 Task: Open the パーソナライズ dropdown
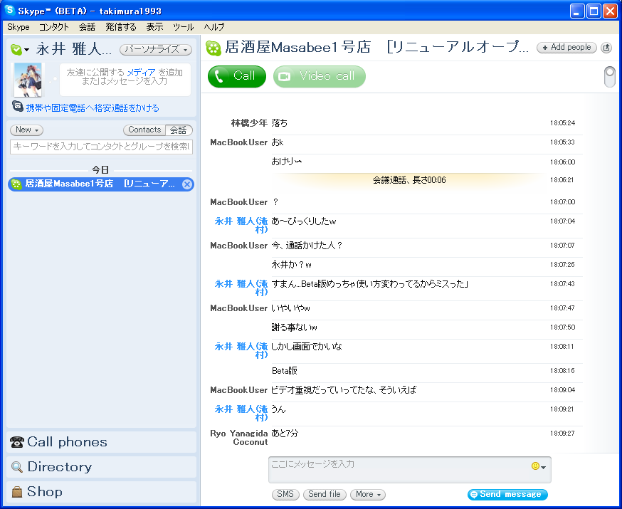pos(156,49)
